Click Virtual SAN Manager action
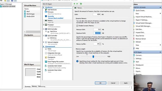 click(x=143, y=26)
